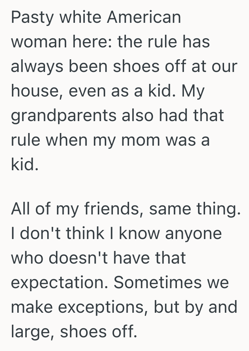Image resolution: width=249 pixels, height=351 pixels.
Task: Click the word "American" in the first line
Action: (144, 18)
